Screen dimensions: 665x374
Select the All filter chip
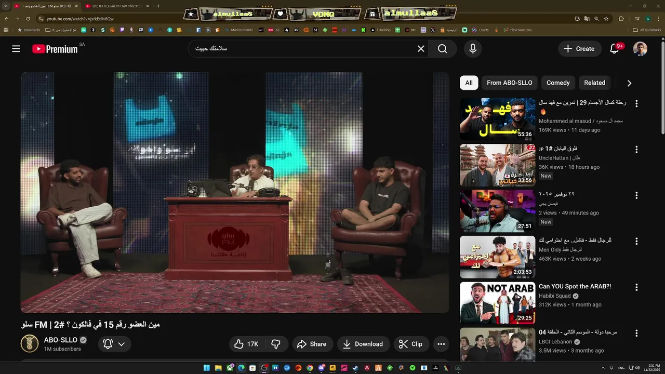coord(469,83)
